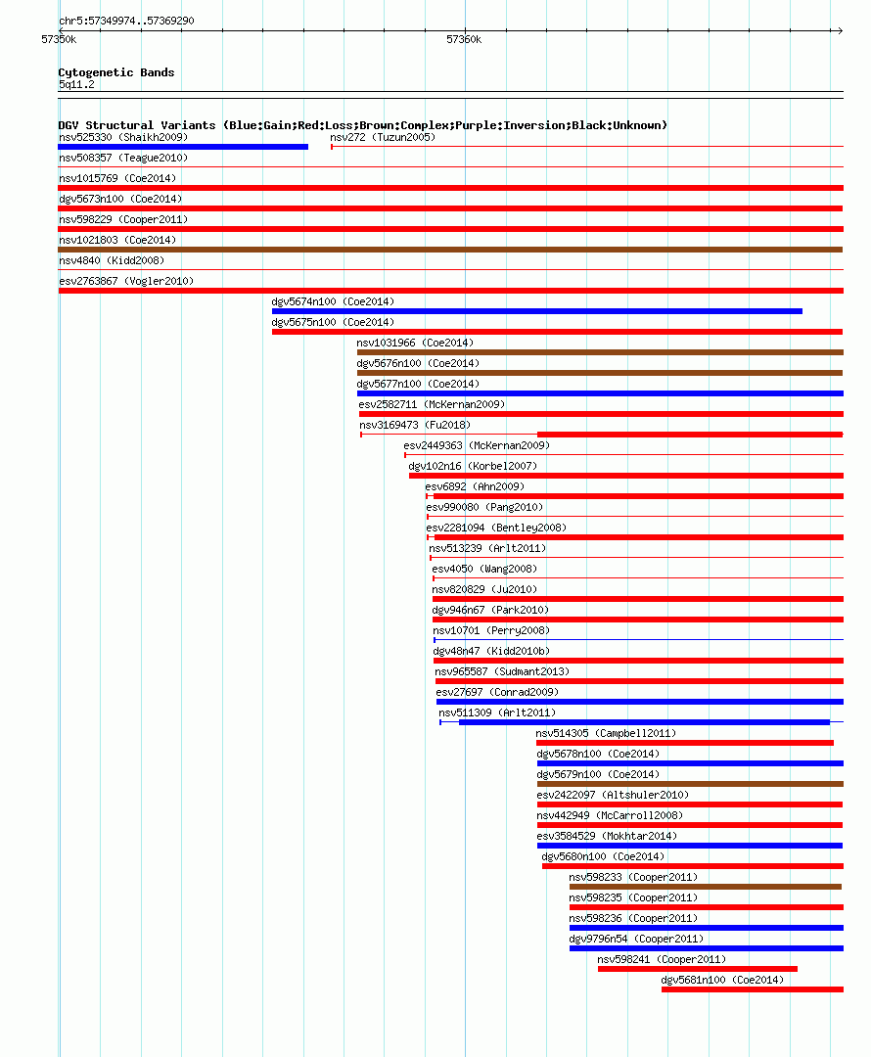Click the 57350k ruler tick label
Image resolution: width=871 pixels, height=1057 pixels.
point(59,40)
